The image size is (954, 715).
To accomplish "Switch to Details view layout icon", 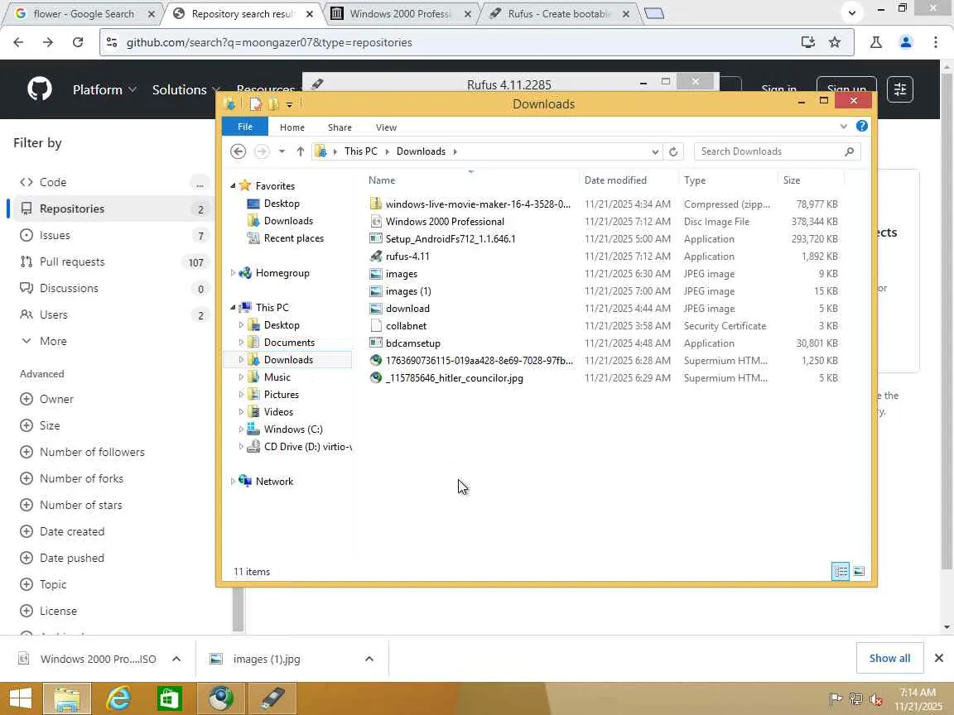I will click(x=841, y=571).
